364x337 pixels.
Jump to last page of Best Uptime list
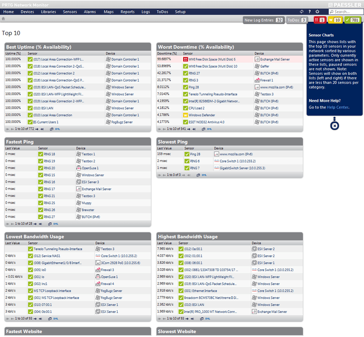[42, 129]
